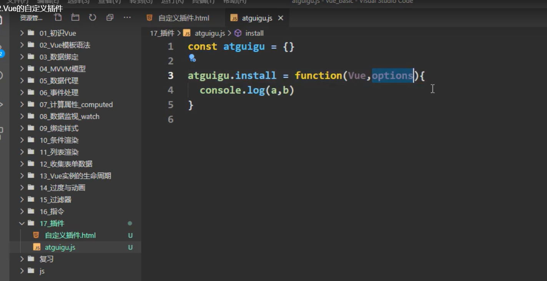Click the closing brace on line 5
The width and height of the screenshot is (547, 281).
pos(191,105)
